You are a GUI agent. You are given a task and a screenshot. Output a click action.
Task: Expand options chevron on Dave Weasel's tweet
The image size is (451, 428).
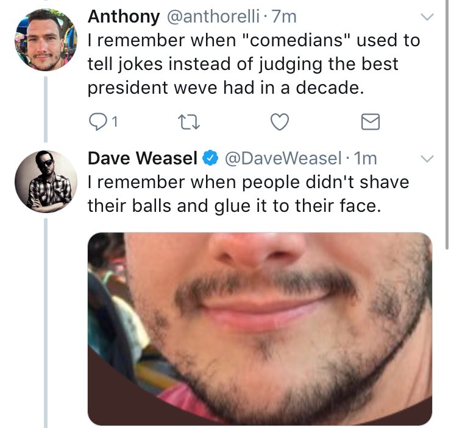click(427, 158)
